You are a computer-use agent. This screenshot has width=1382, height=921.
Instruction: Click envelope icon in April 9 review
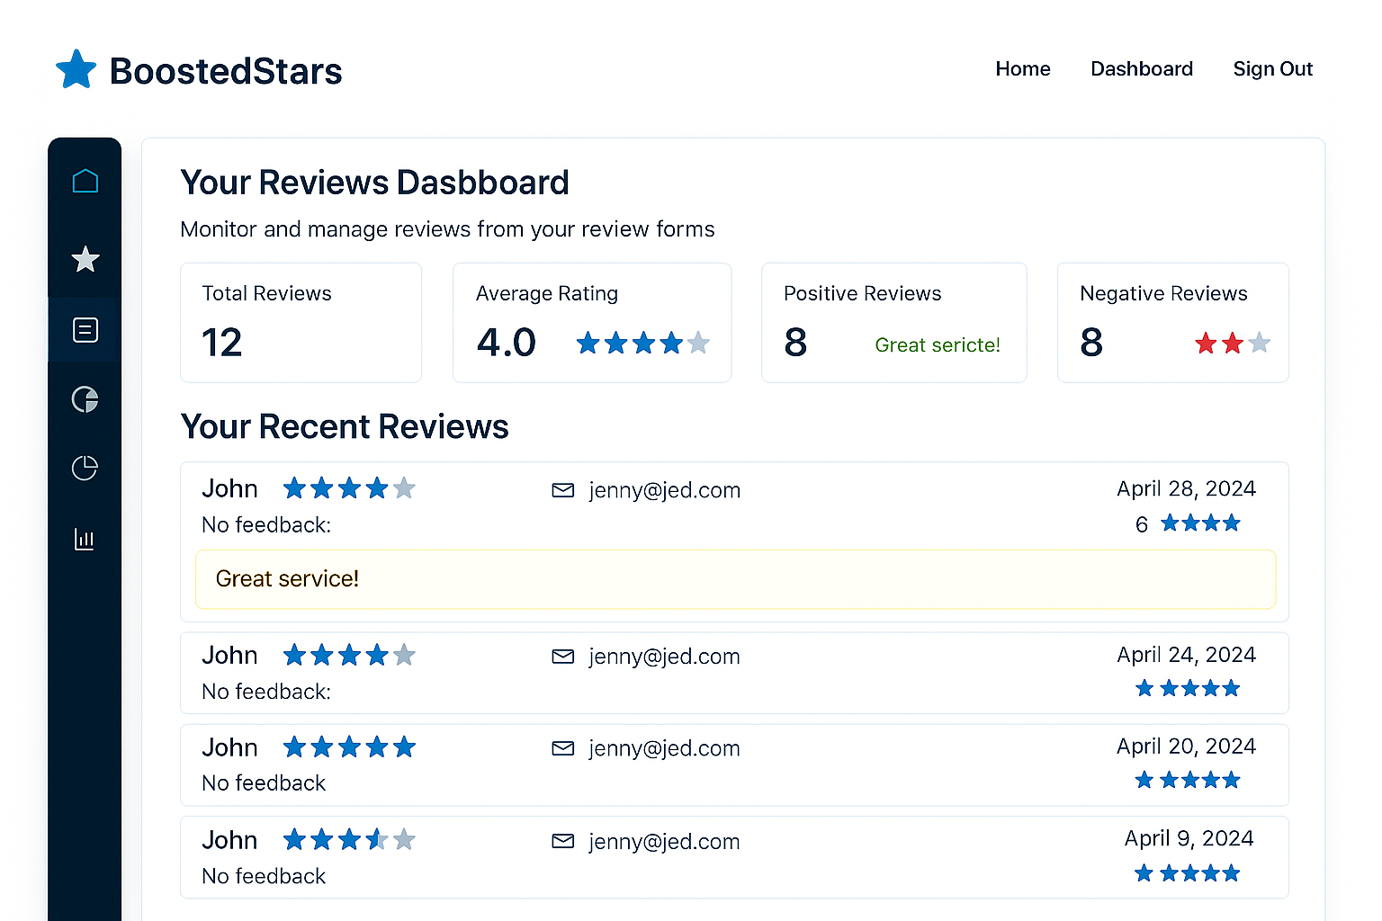[562, 841]
